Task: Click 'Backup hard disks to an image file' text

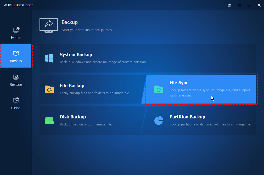Action: [x=86, y=124]
